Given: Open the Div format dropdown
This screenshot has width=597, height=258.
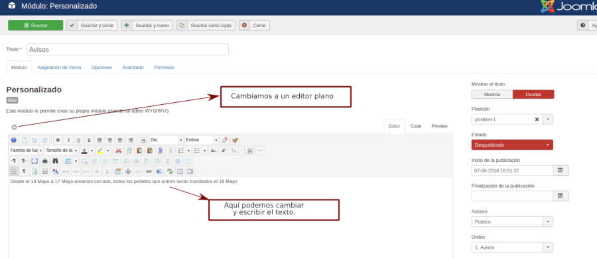Looking at the screenshot, I should click(x=166, y=140).
